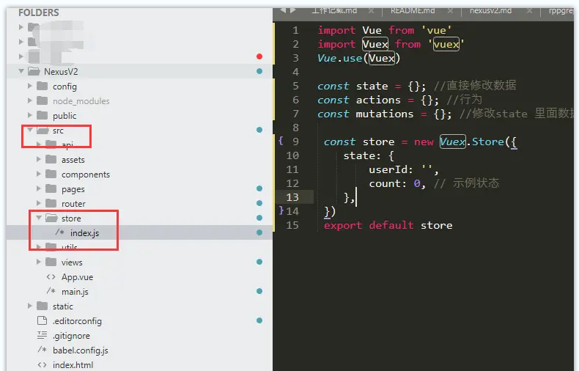
Task: Open index.js under store folder
Action: [x=84, y=233]
